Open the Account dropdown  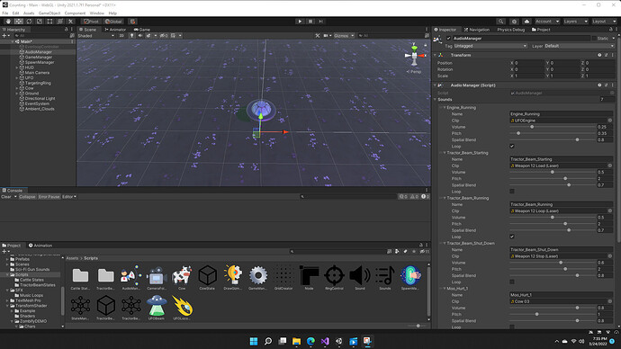[x=547, y=22]
